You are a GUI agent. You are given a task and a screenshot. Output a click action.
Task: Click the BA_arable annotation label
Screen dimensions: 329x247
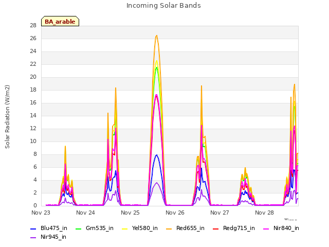[60, 21]
